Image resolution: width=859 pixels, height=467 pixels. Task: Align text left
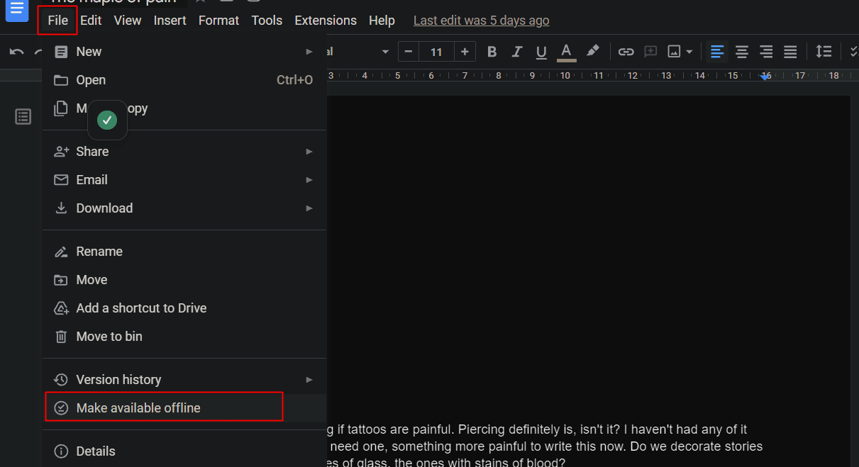click(x=718, y=52)
